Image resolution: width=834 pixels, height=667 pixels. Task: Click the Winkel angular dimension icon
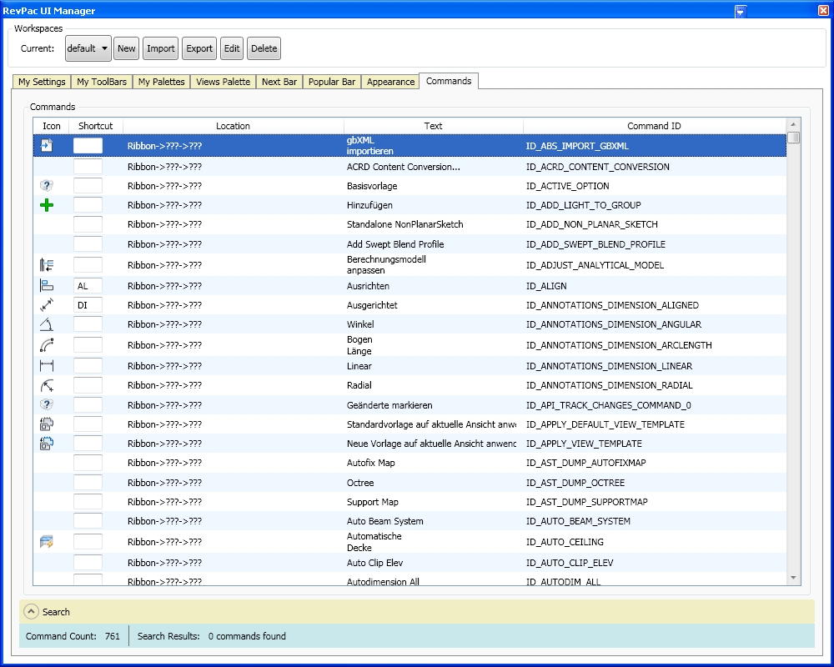pos(47,324)
